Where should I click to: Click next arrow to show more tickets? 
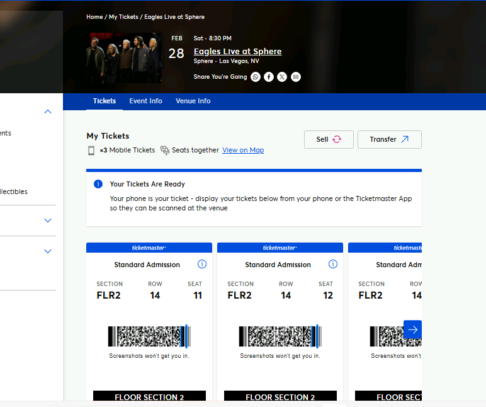(x=412, y=330)
